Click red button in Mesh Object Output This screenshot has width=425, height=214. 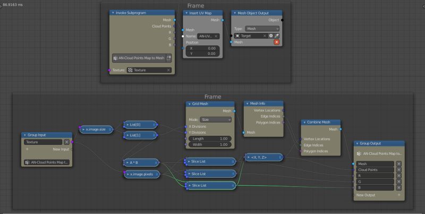point(276,42)
